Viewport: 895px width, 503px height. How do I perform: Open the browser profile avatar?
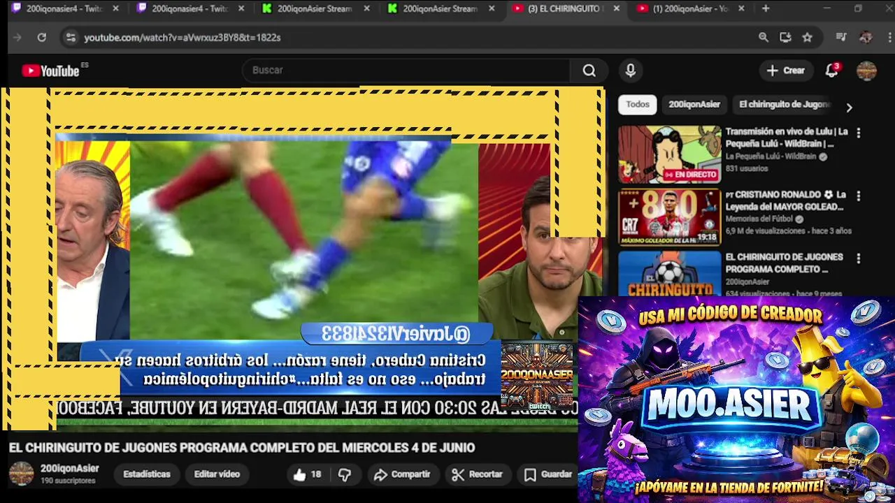point(866,38)
